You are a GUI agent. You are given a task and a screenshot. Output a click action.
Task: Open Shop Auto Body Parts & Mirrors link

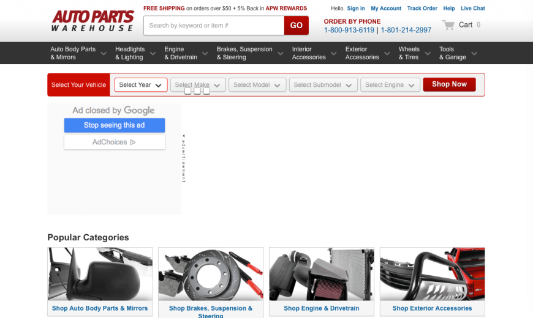tap(100, 308)
